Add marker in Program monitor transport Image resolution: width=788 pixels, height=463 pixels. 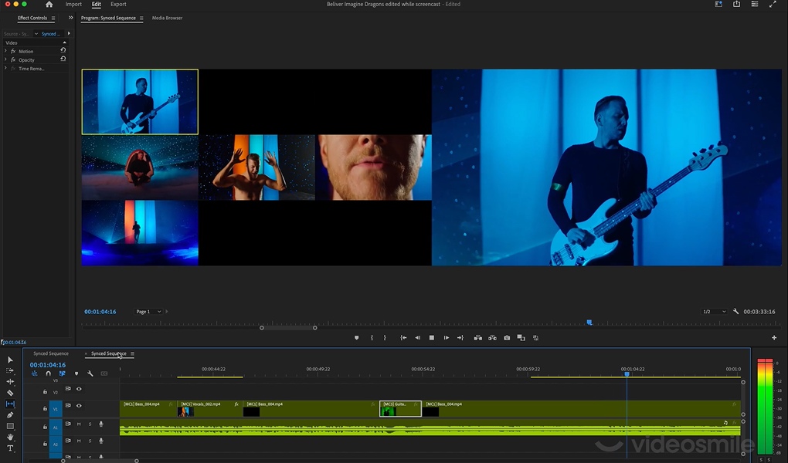[356, 338]
